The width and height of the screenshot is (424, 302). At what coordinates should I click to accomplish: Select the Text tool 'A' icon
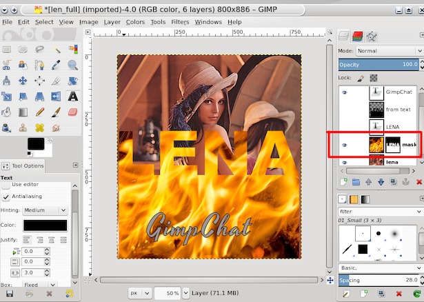pyautogui.click(x=73, y=97)
